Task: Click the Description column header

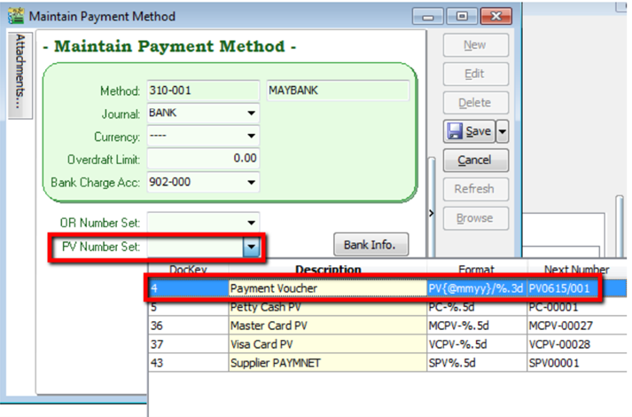Action: pyautogui.click(x=328, y=270)
